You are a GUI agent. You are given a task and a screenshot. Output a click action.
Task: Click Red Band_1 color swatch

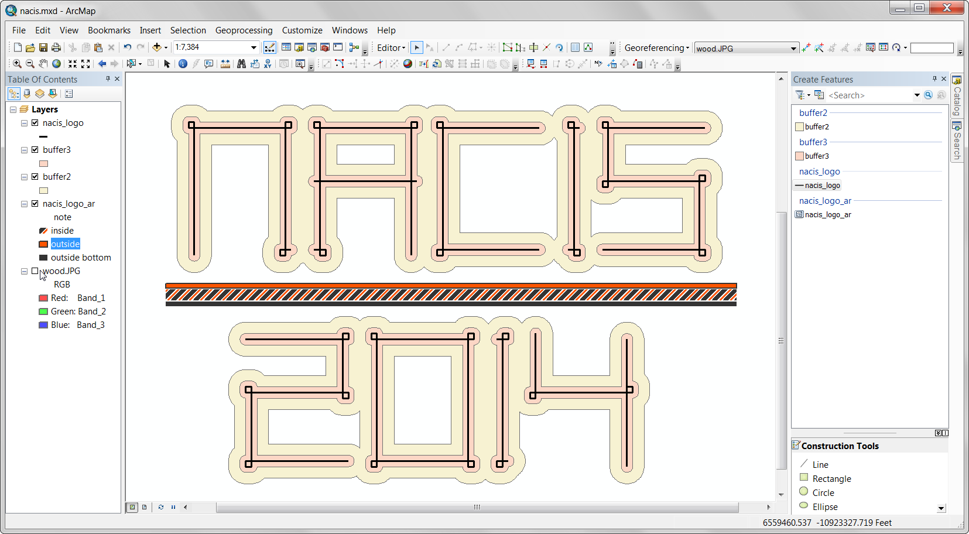(x=43, y=298)
